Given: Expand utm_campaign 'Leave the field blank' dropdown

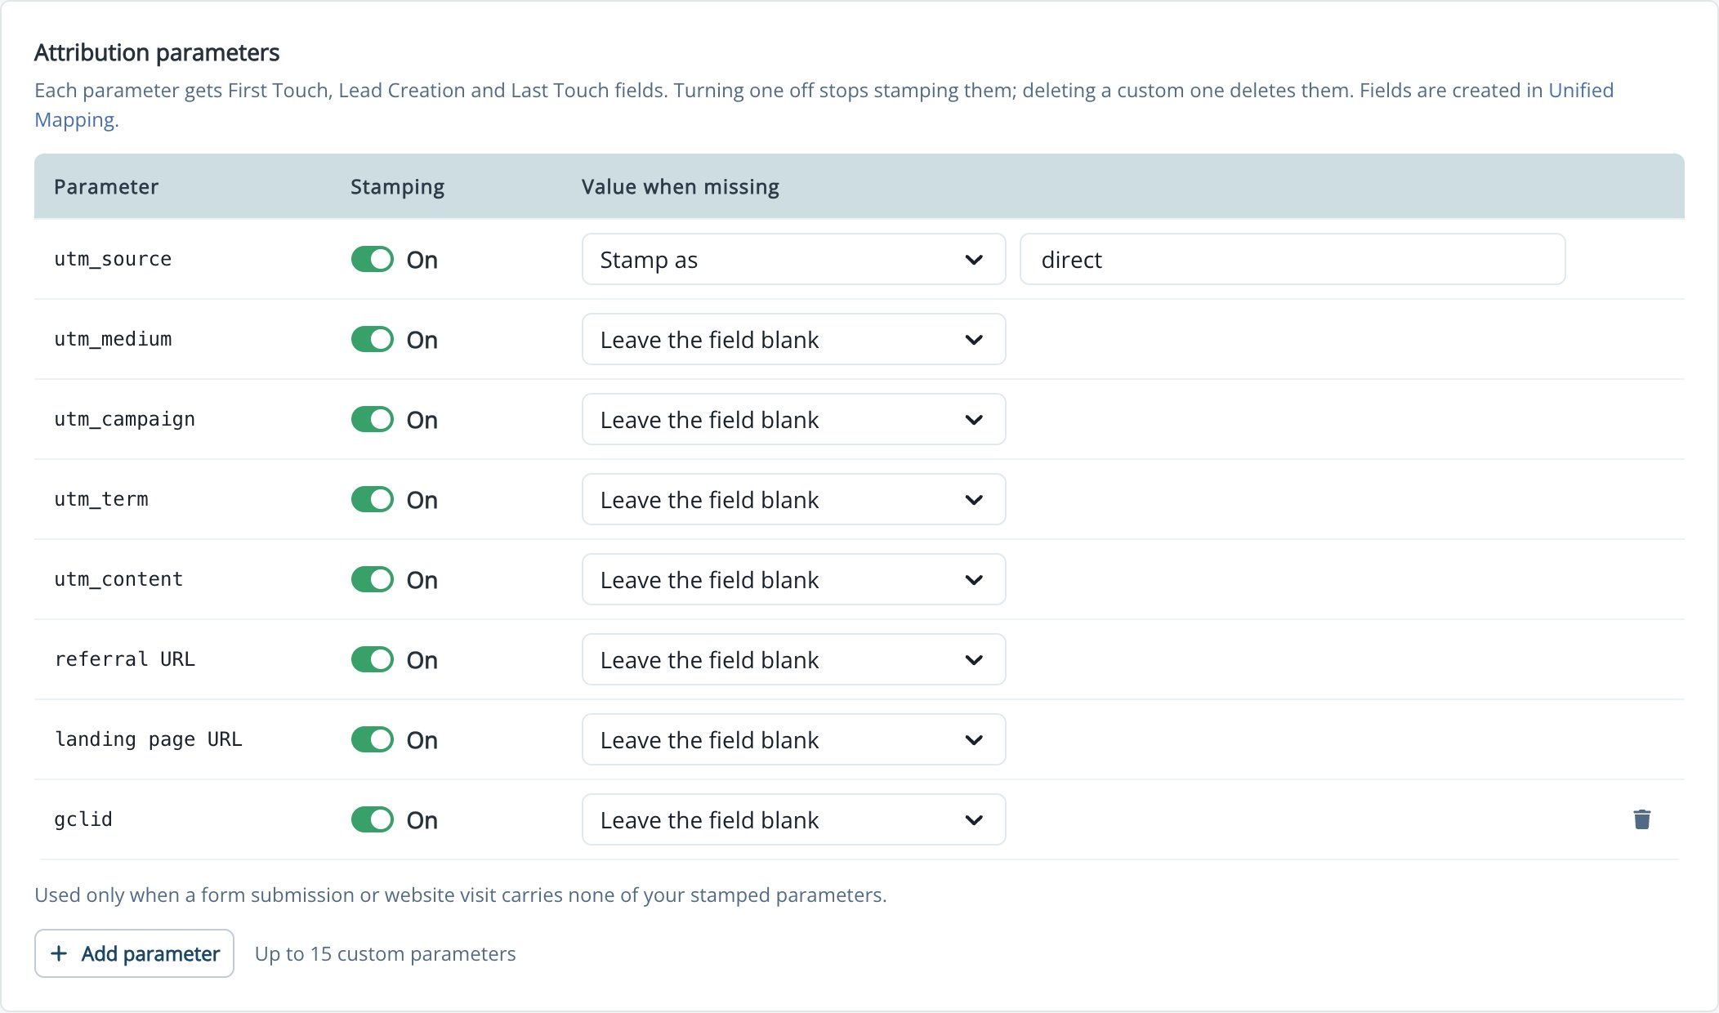Looking at the screenshot, I should [x=793, y=420].
